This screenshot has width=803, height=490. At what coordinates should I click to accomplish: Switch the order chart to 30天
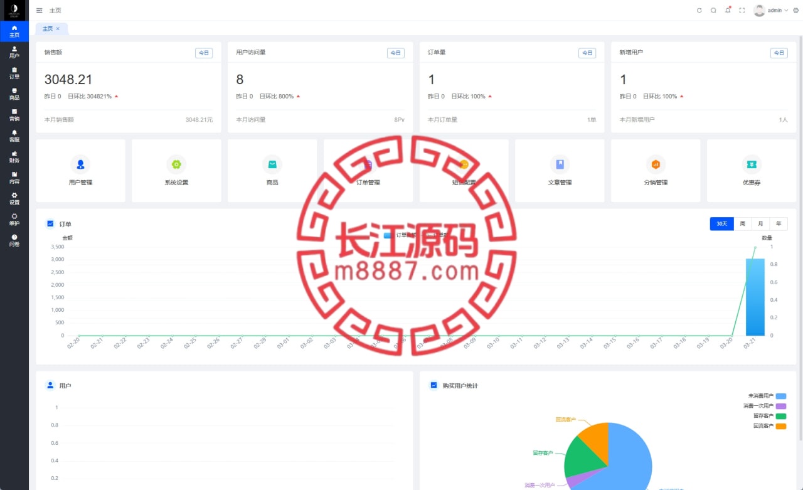[x=721, y=224]
